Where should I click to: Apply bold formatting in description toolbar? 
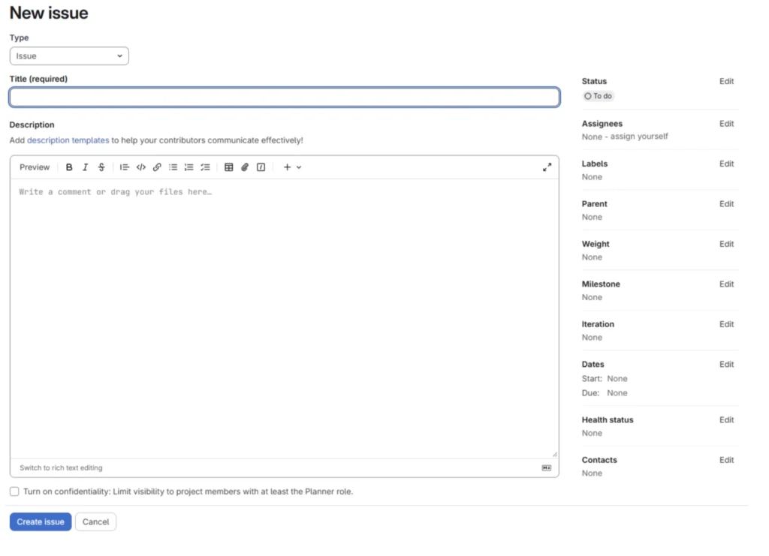(x=69, y=167)
